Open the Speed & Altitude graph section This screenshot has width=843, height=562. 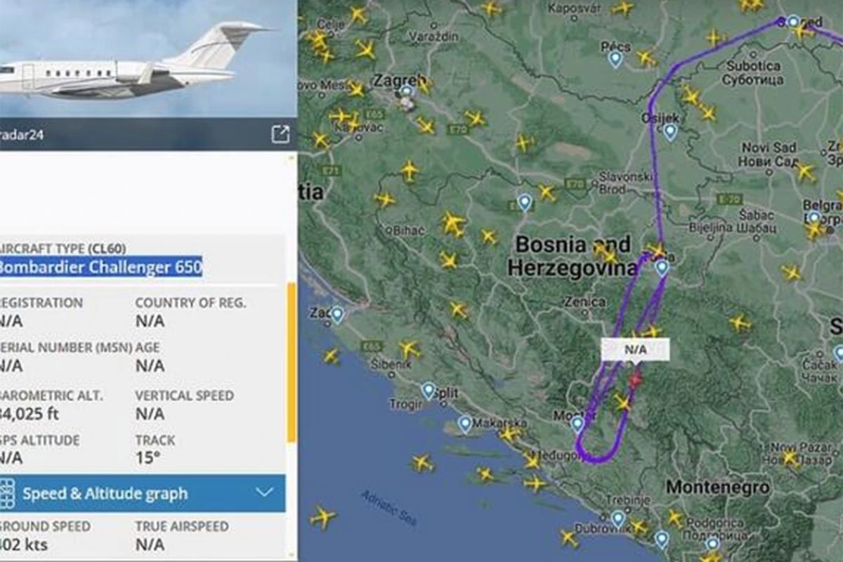click(143, 493)
